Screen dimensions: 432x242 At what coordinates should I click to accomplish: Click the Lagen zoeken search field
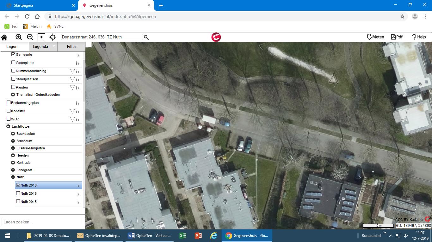point(42,222)
